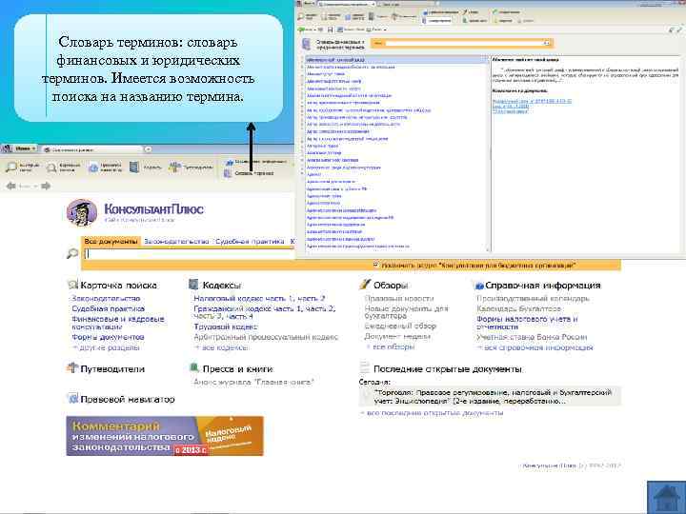Toggle "Включить форум Консультации для бюджетных организаций" checkbox
The image size is (686, 514).
[x=375, y=265]
